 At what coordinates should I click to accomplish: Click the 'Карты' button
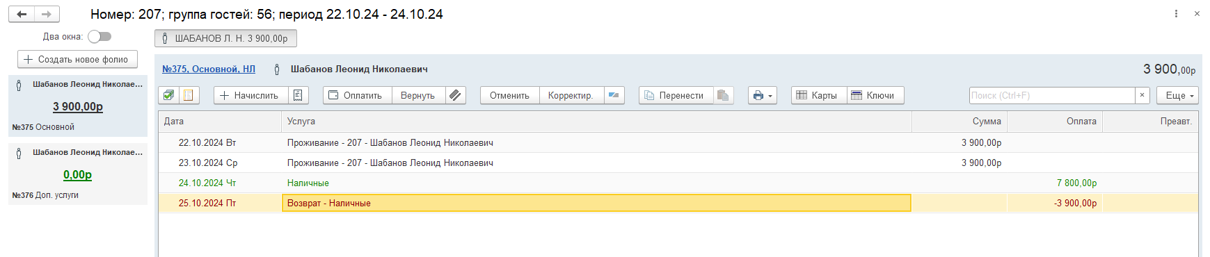(x=819, y=95)
